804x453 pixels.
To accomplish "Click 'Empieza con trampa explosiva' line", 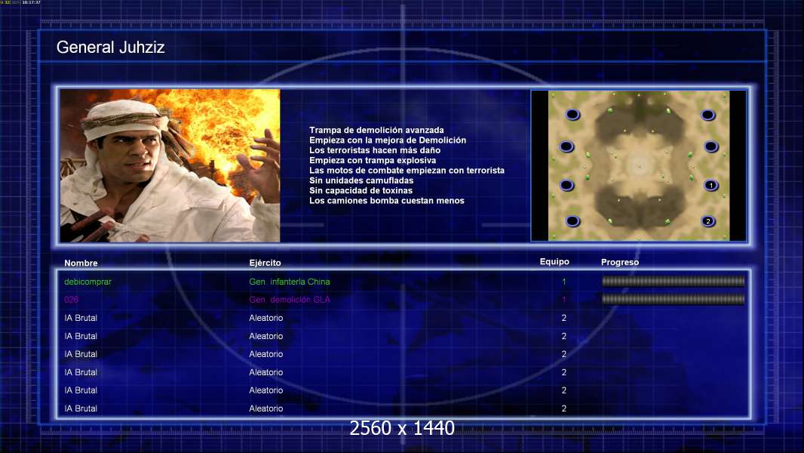I will [373, 160].
